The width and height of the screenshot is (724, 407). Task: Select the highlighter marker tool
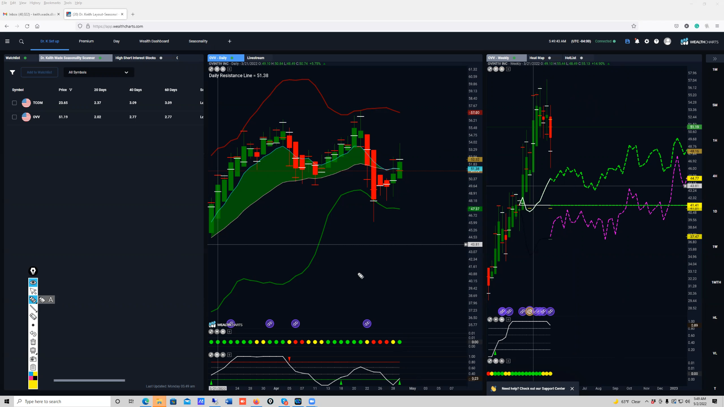pyautogui.click(x=33, y=300)
